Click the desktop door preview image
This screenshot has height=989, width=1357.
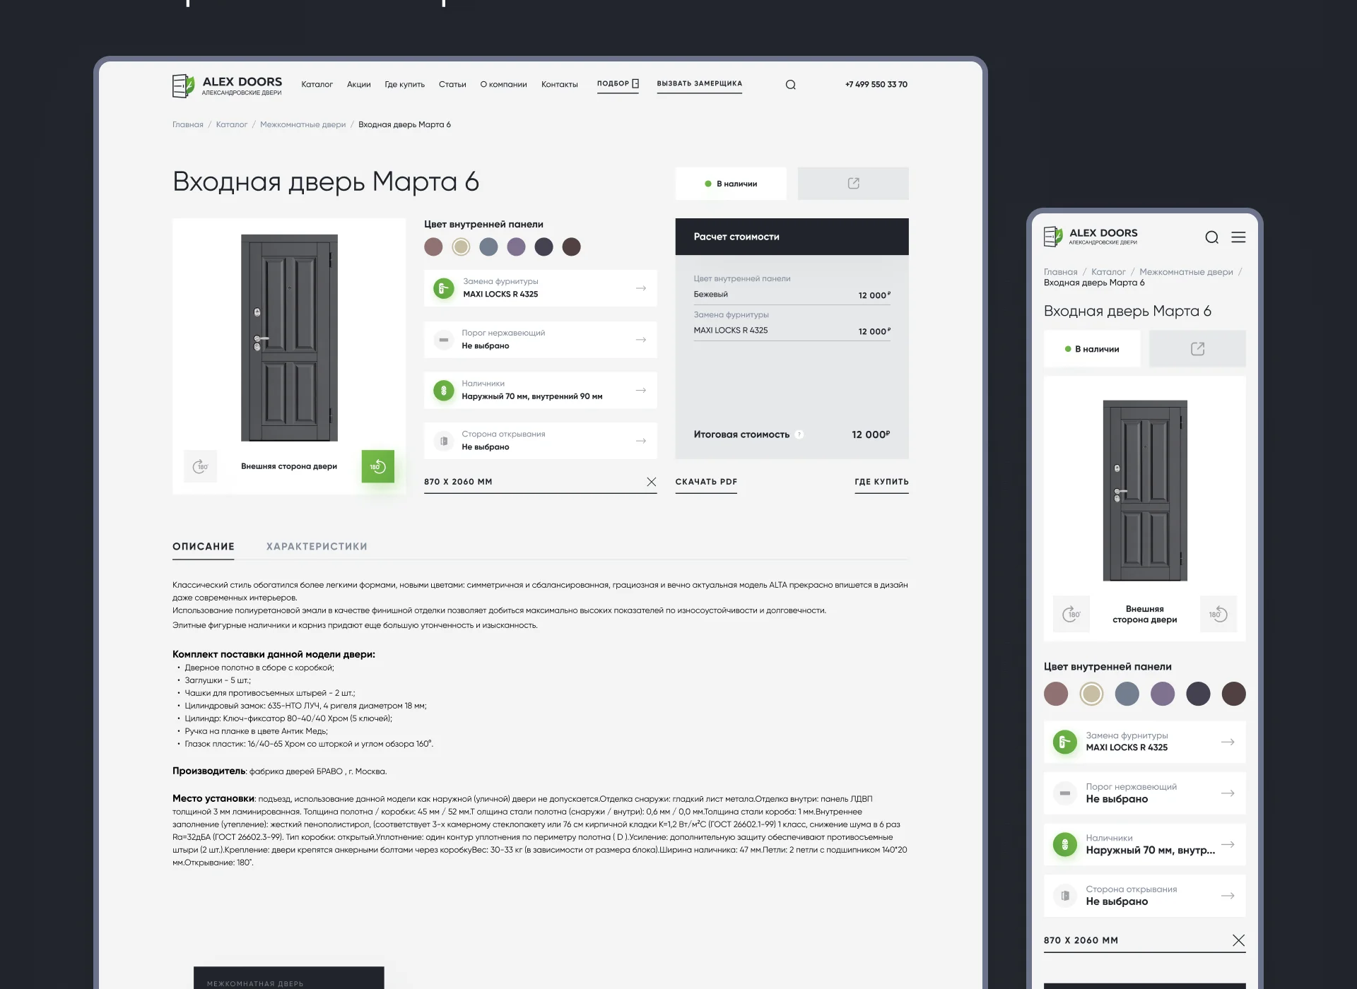pyautogui.click(x=289, y=338)
